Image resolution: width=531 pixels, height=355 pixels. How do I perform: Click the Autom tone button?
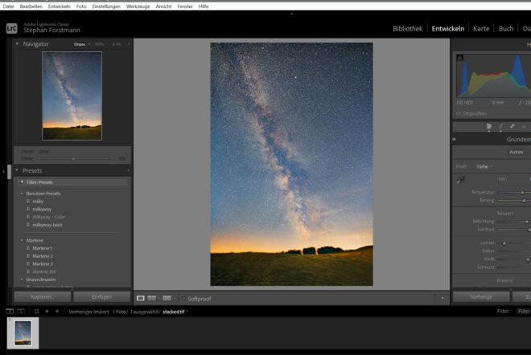pos(516,152)
